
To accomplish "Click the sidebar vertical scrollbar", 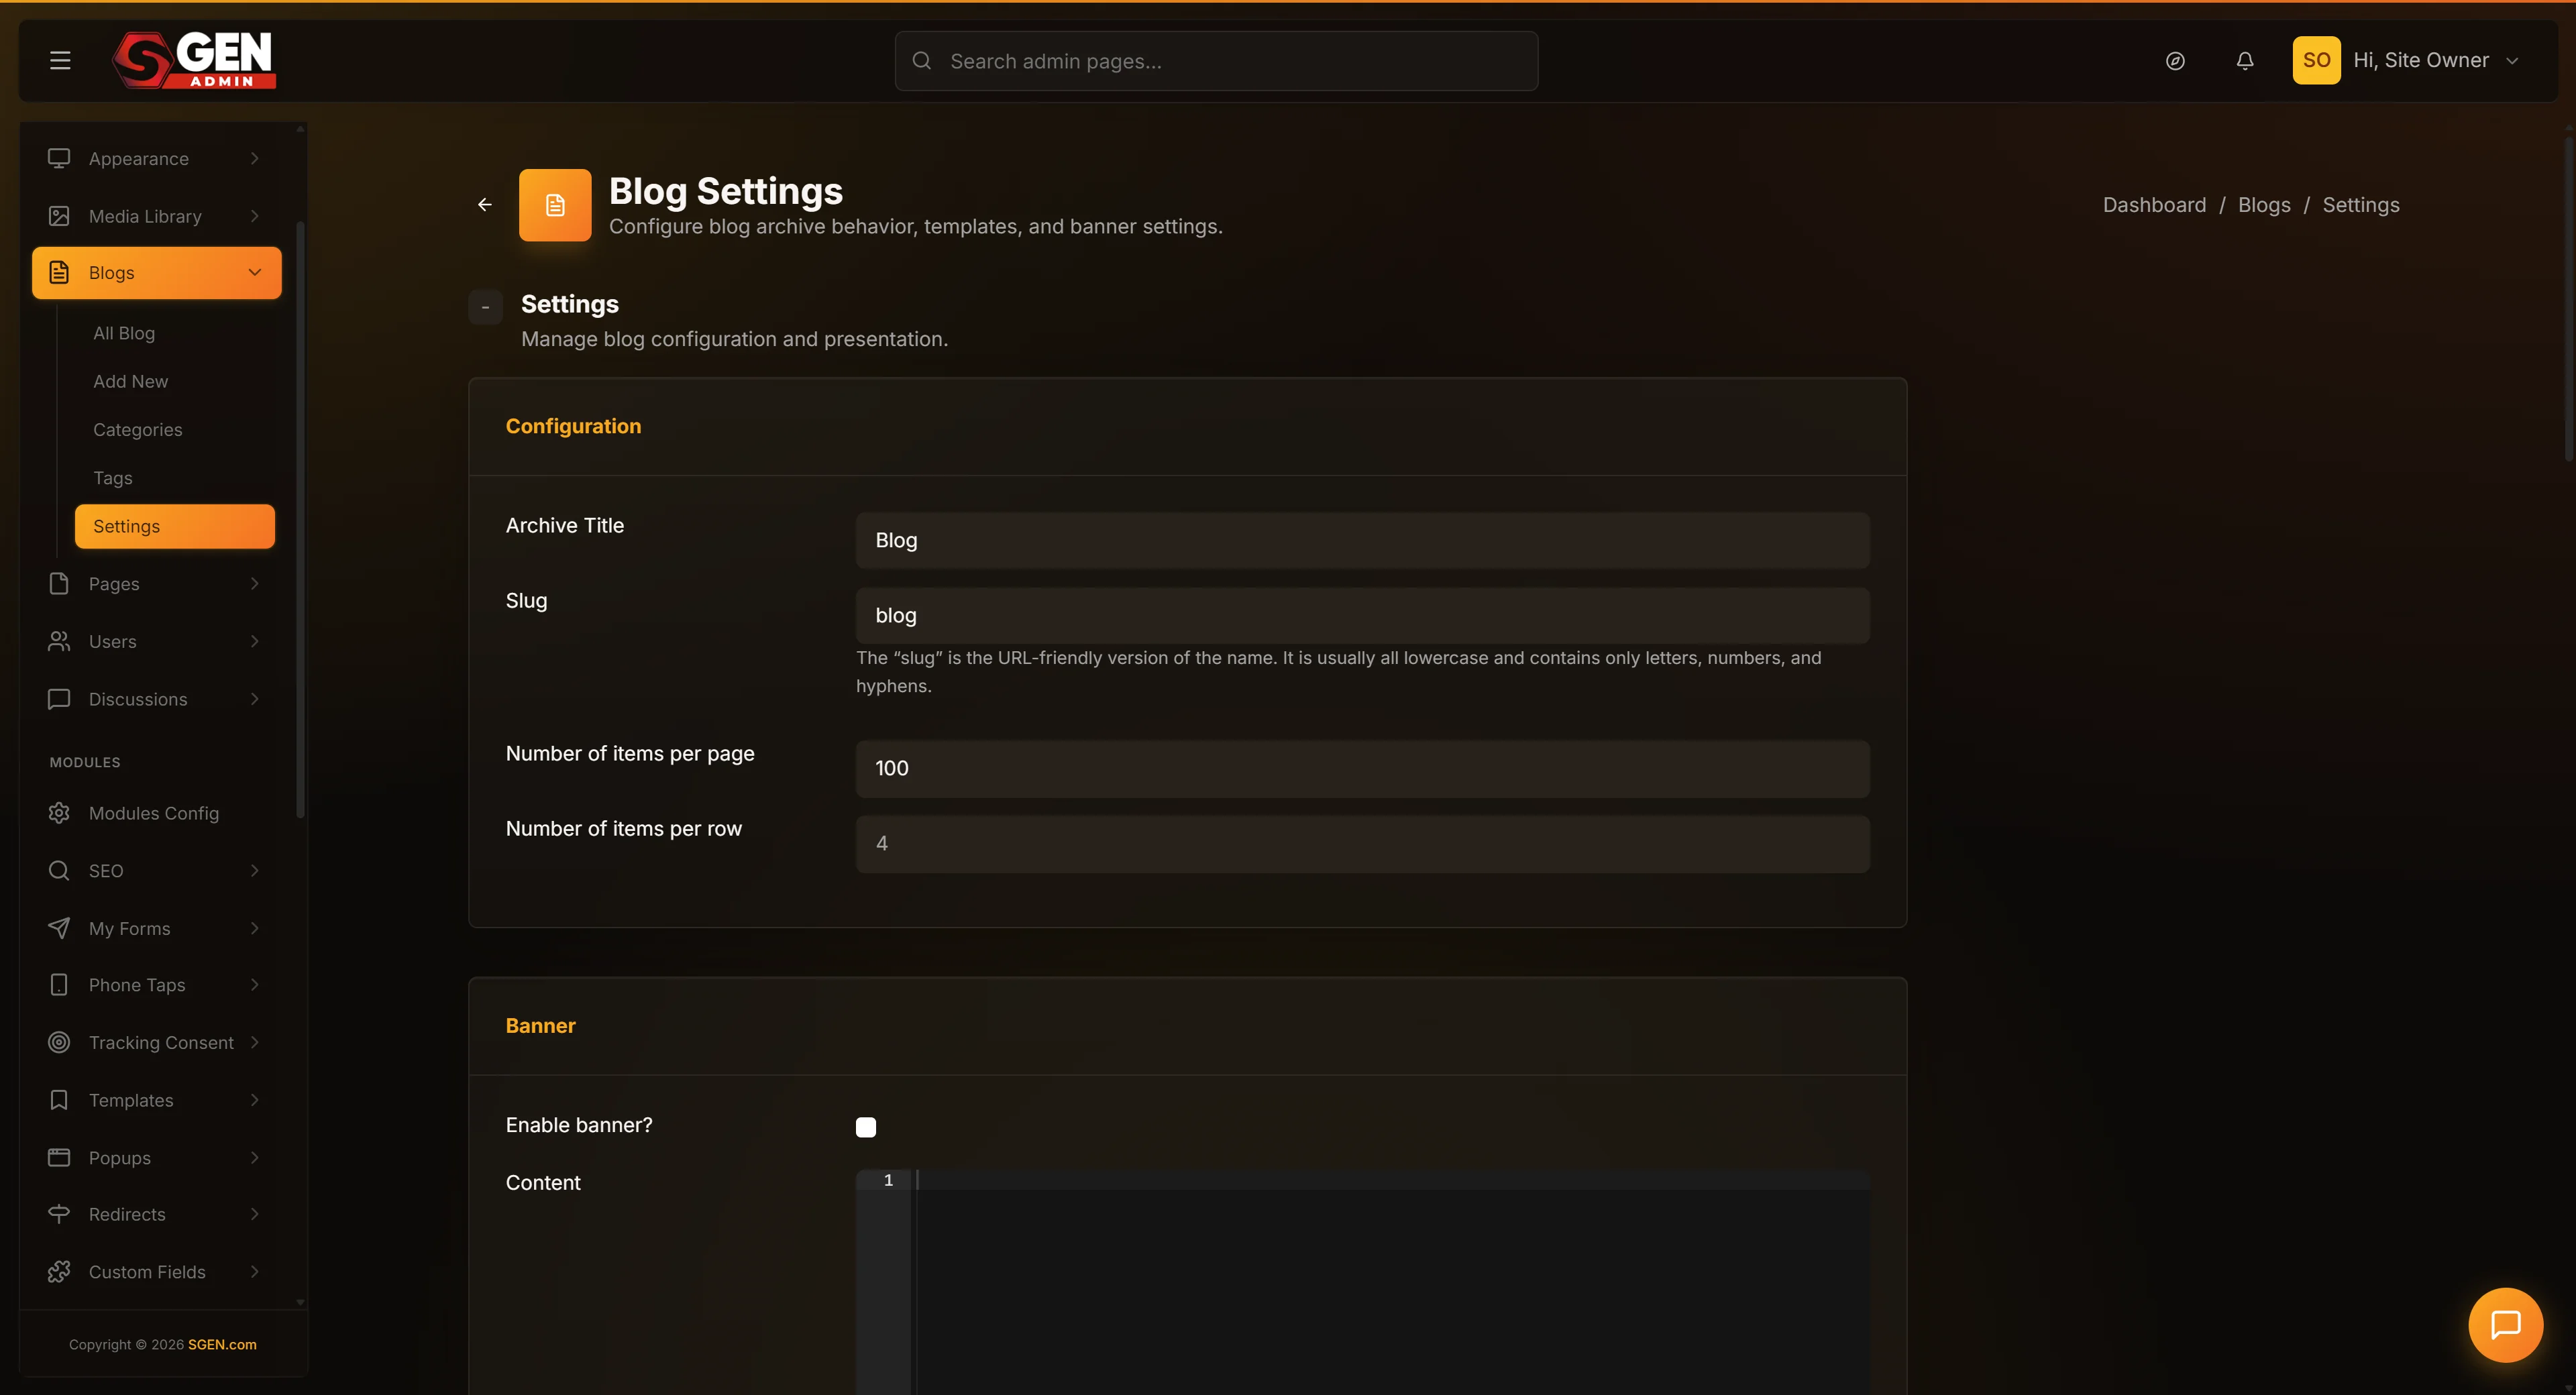I will pyautogui.click(x=300, y=519).
